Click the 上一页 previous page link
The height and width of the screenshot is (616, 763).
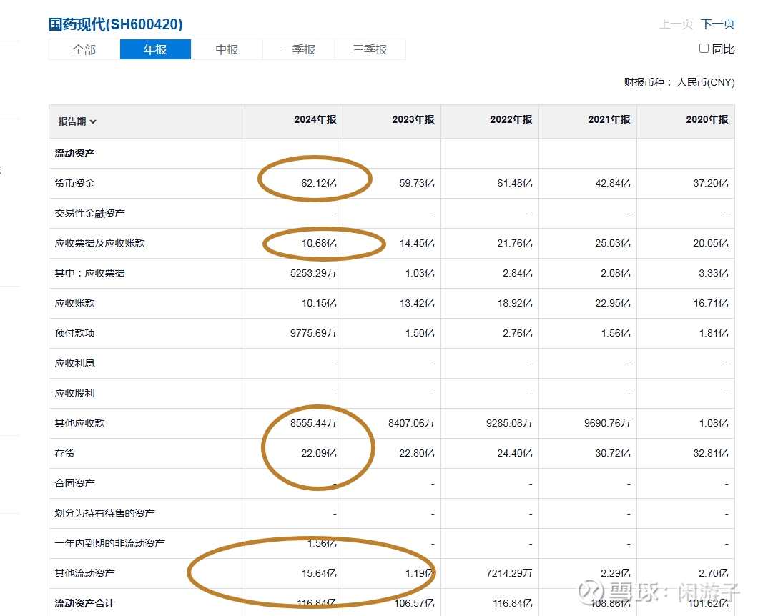pyautogui.click(x=676, y=24)
